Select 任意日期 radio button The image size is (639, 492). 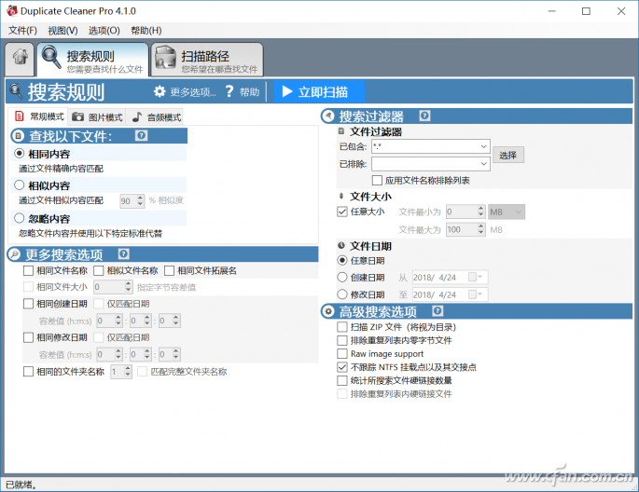click(342, 260)
